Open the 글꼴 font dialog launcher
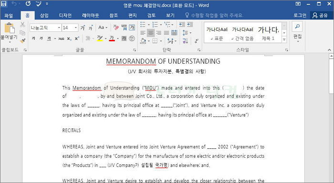This screenshot has width=334, height=183. [135, 50]
